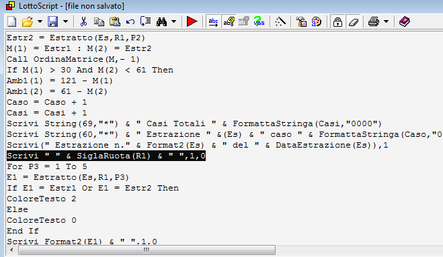Click the line 'Amb1(1) = 121 - M(1)'
This screenshot has width=443, height=257.
pos(60,81)
